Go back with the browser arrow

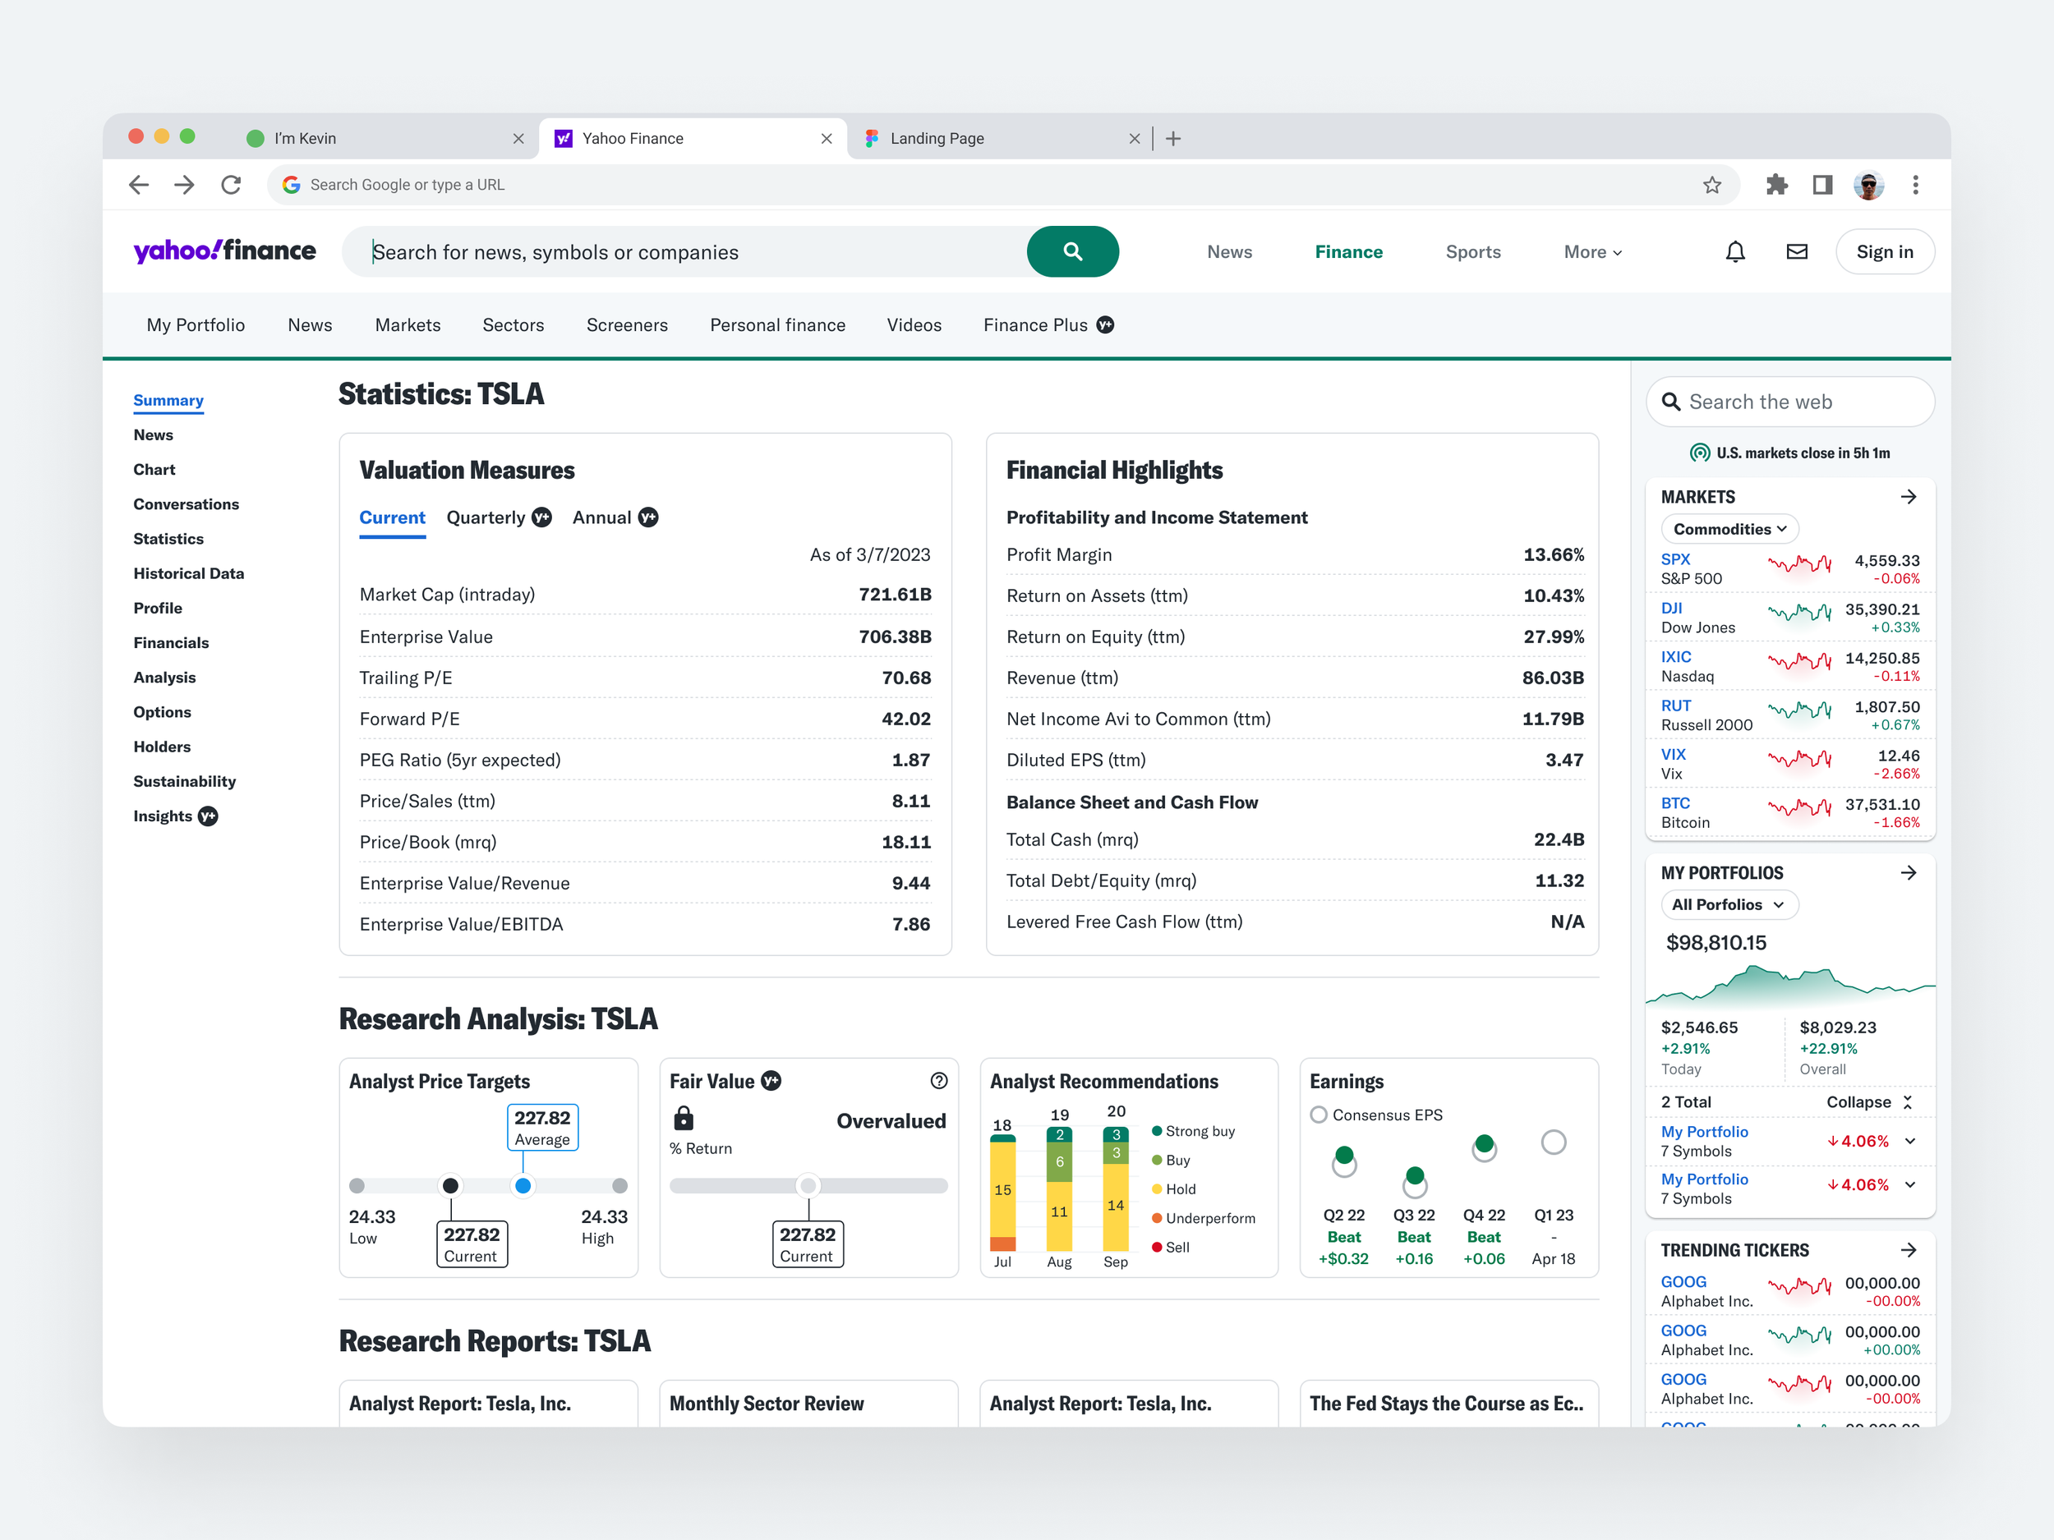pos(140,185)
